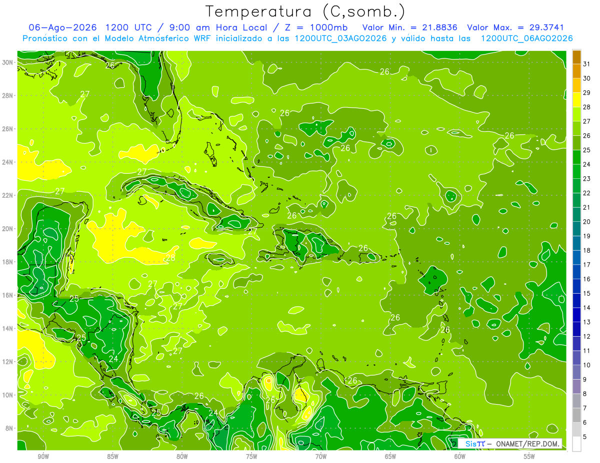600x463 pixels.
Task: Click the 20N latitude axis label
Action: (8, 229)
